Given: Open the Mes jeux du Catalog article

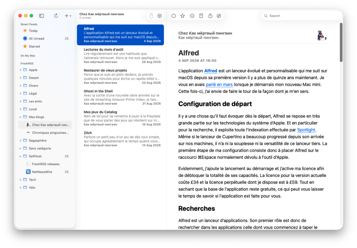Looking at the screenshot, I should tap(120, 118).
